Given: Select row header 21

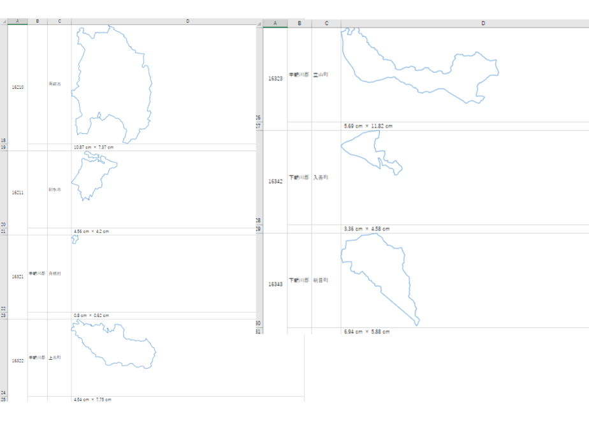Looking at the screenshot, I should (x=3, y=232).
